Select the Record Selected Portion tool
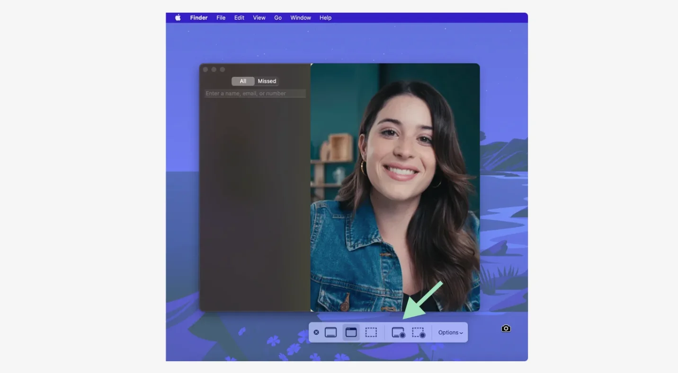Image resolution: width=678 pixels, height=373 pixels. coord(419,332)
